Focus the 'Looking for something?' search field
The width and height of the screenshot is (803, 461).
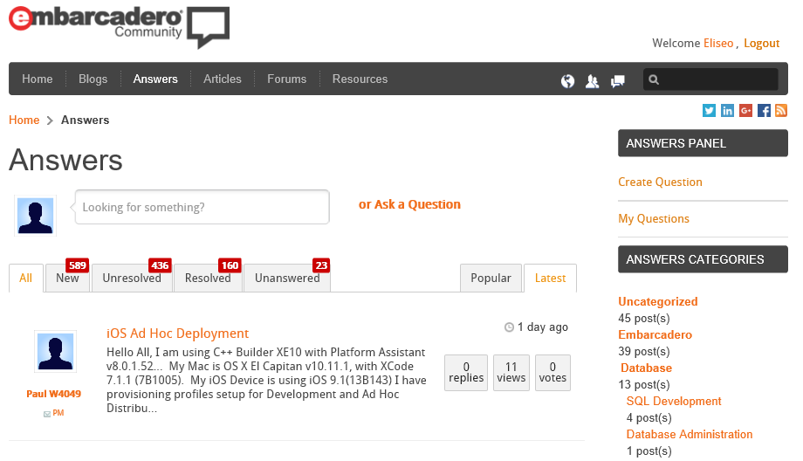202,207
